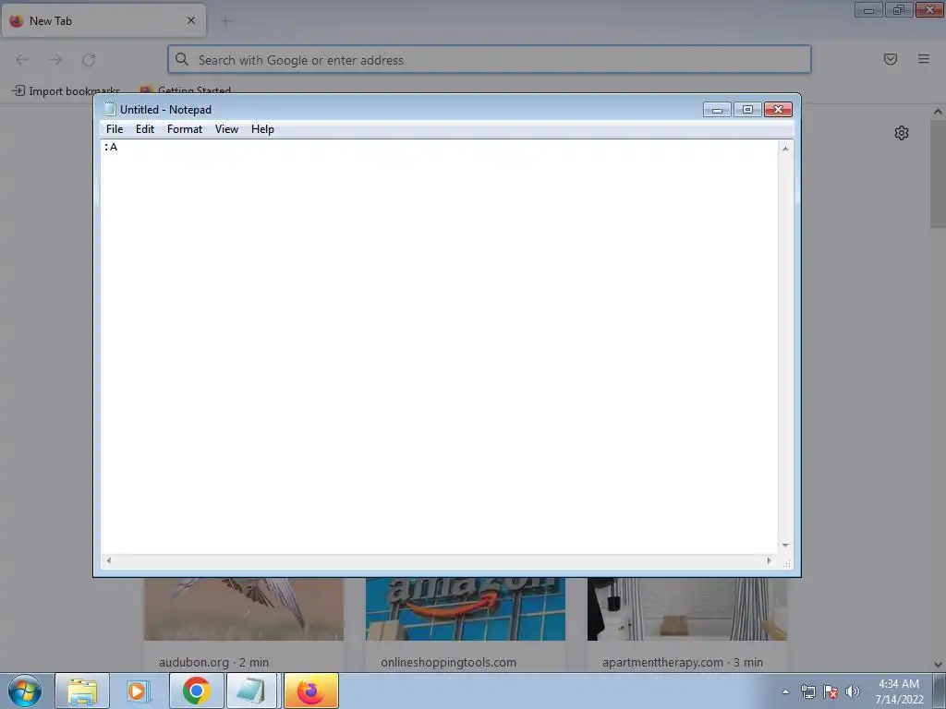Open the Format menu in Notepad
This screenshot has width=946, height=709.
185,129
